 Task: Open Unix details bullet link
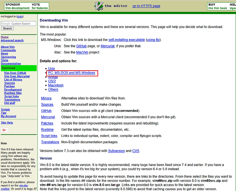click(52, 68)
